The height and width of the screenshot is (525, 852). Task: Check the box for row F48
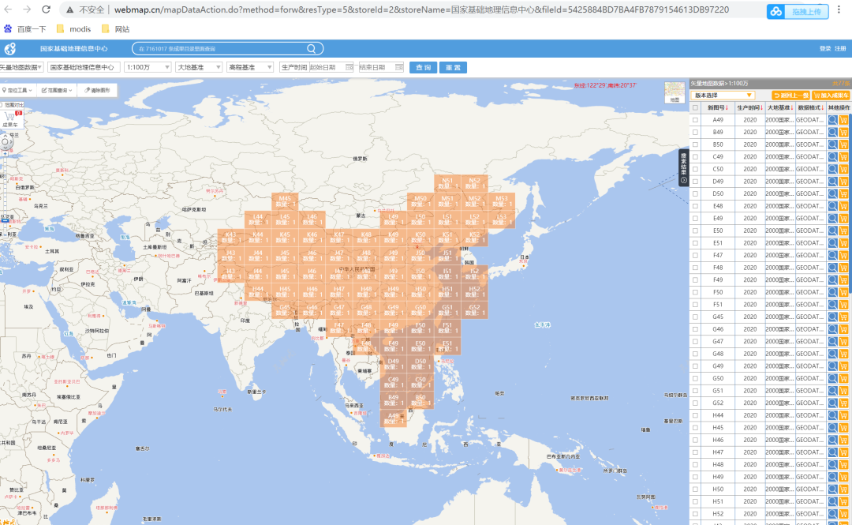coord(695,268)
